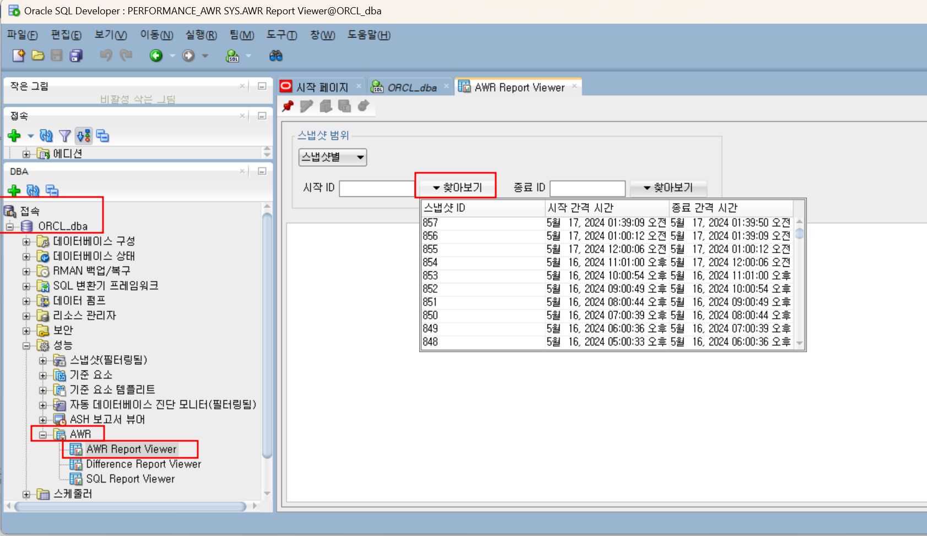Click the pencil edit icon in report toolbar
Screen dimensions: 927x536
click(x=307, y=106)
